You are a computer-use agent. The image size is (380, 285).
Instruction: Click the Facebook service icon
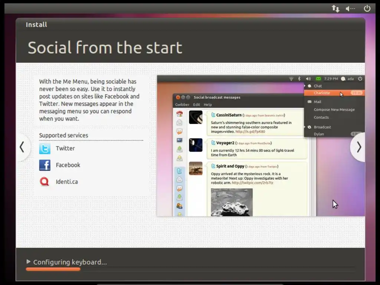tap(45, 165)
